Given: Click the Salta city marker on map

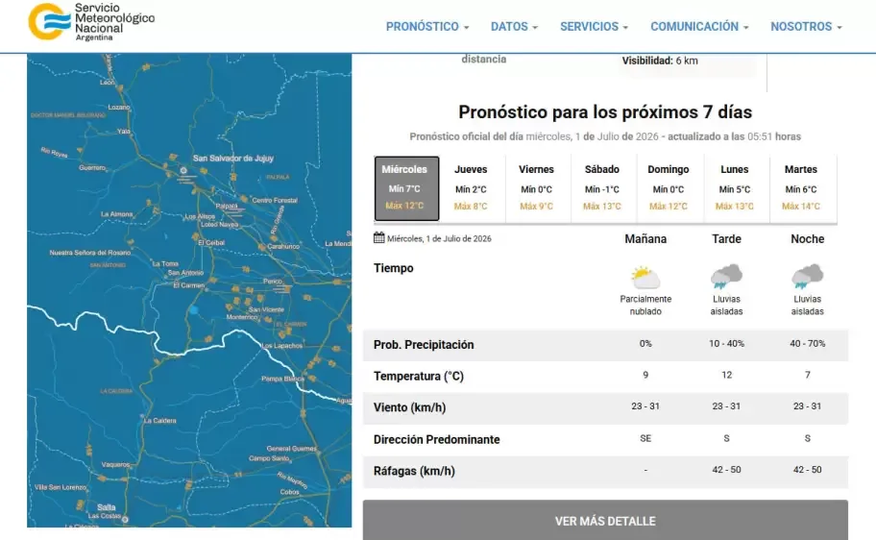Looking at the screenshot, I should click(125, 519).
